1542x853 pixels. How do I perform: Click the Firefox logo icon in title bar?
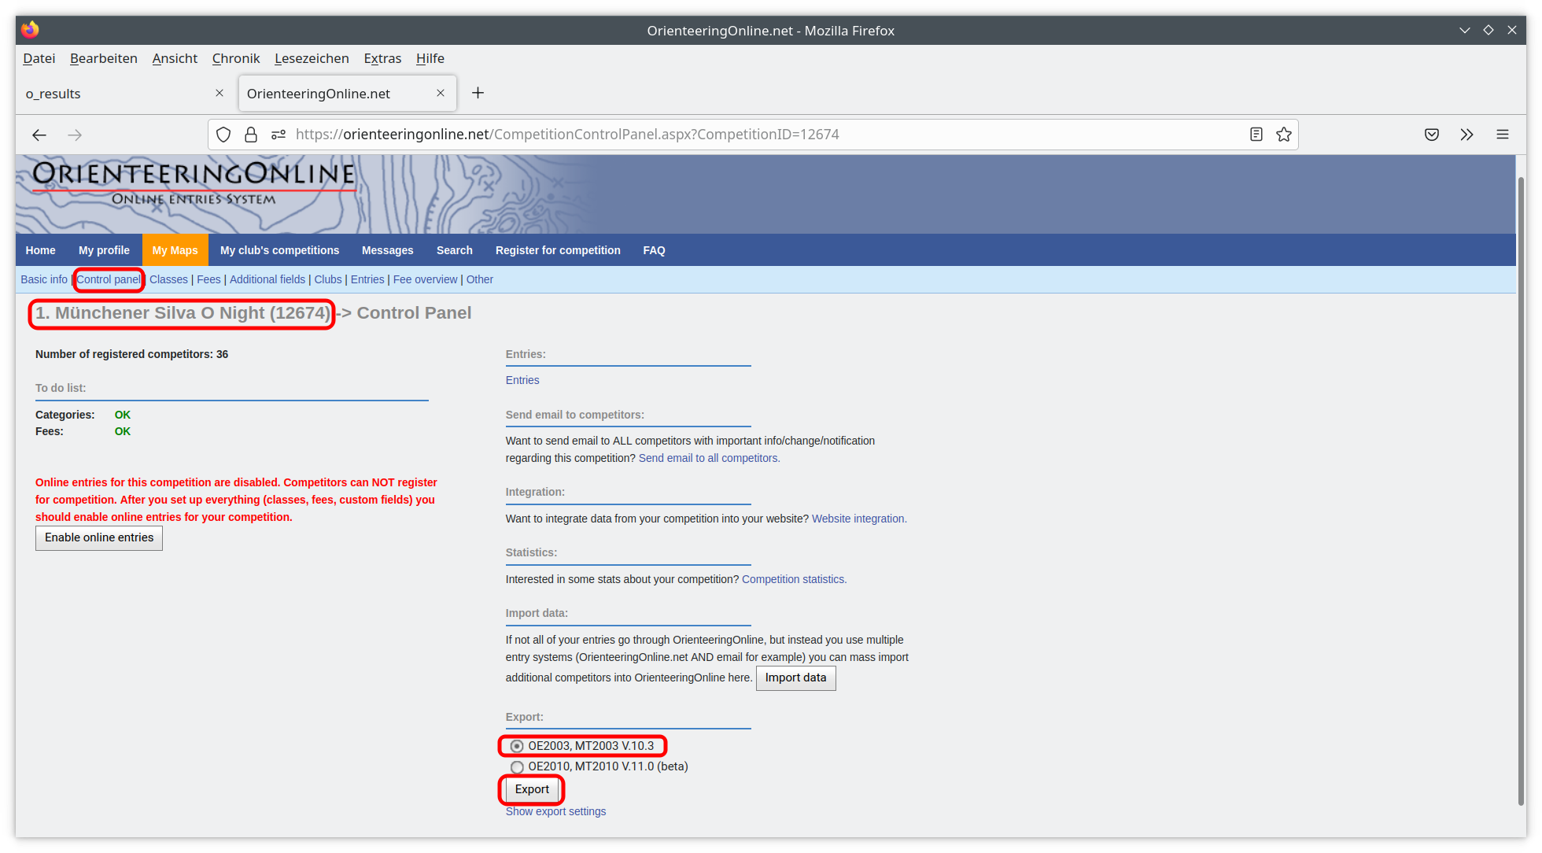(31, 30)
